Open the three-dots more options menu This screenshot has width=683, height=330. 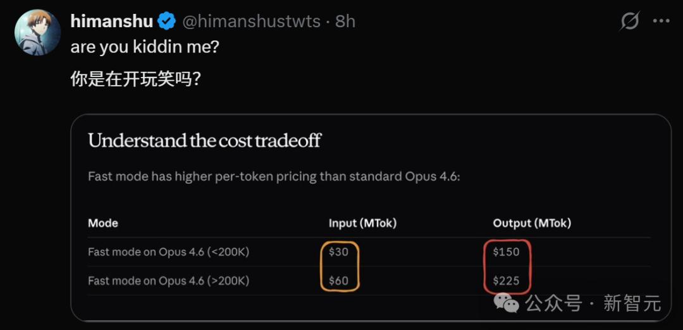point(661,20)
